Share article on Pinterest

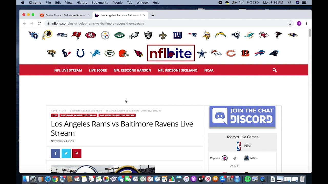point(77,153)
